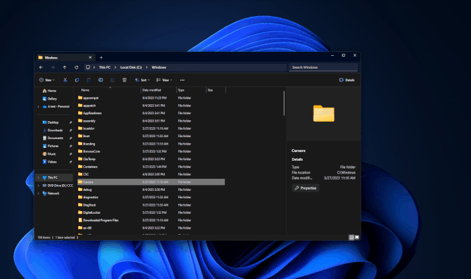Switch to details list view in status bar

tap(351, 237)
